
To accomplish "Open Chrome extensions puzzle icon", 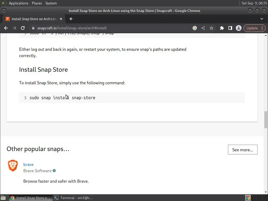I will (x=222, y=28).
